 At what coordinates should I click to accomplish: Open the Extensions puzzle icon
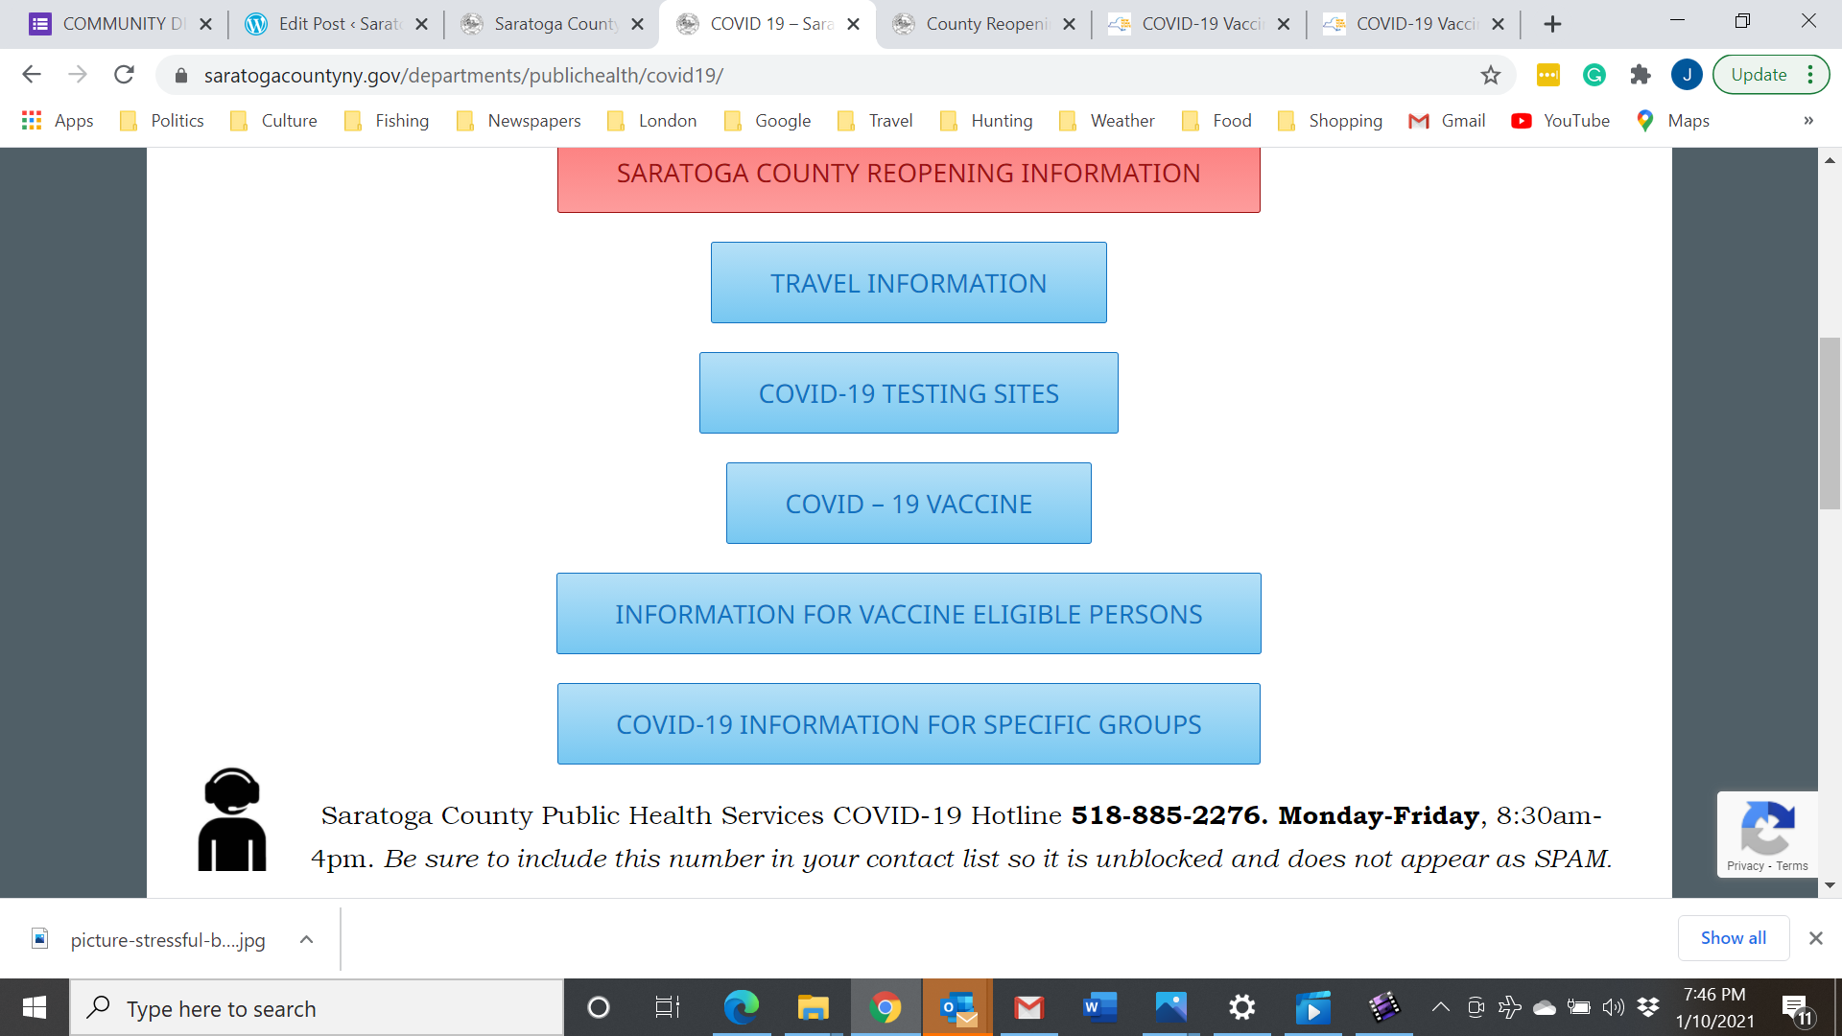pyautogui.click(x=1641, y=75)
